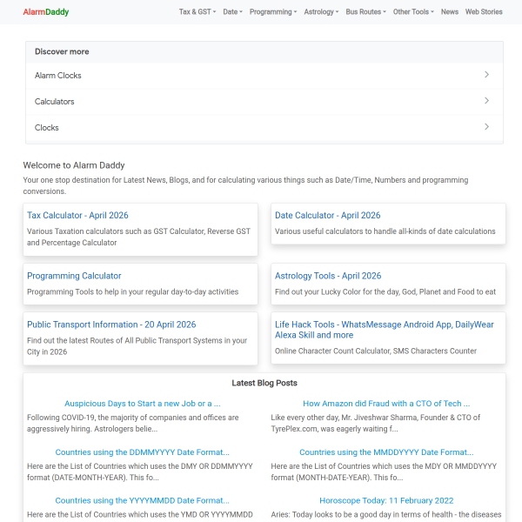Open Public Transport Information link

[x=111, y=325]
